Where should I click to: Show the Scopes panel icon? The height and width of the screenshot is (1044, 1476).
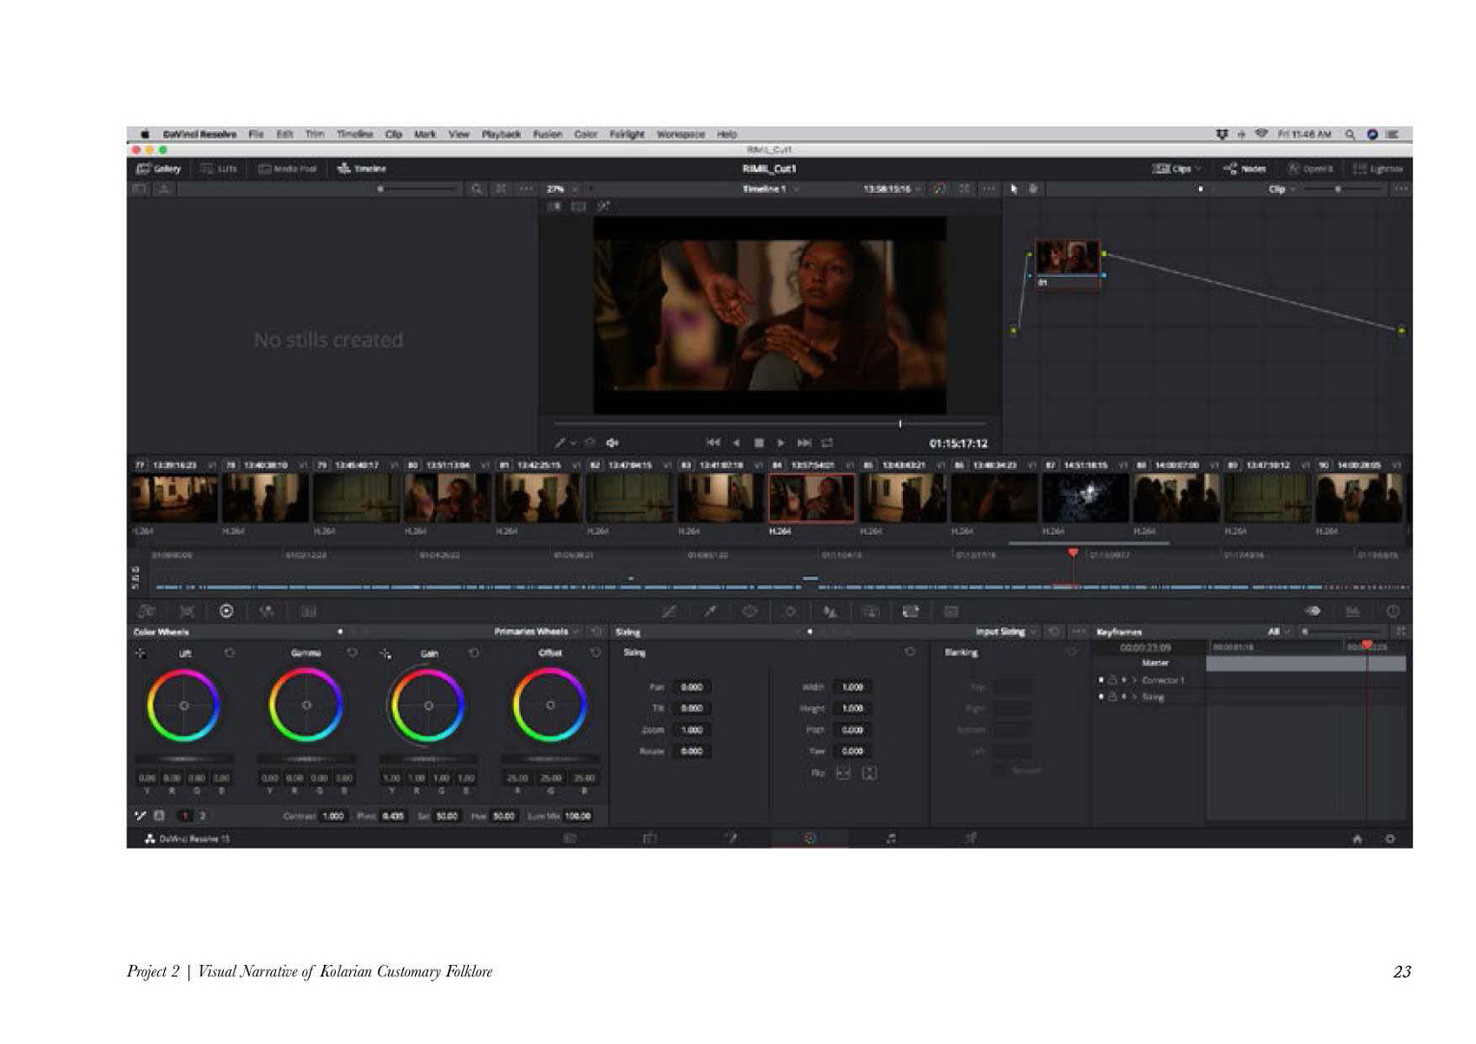(x=1353, y=611)
